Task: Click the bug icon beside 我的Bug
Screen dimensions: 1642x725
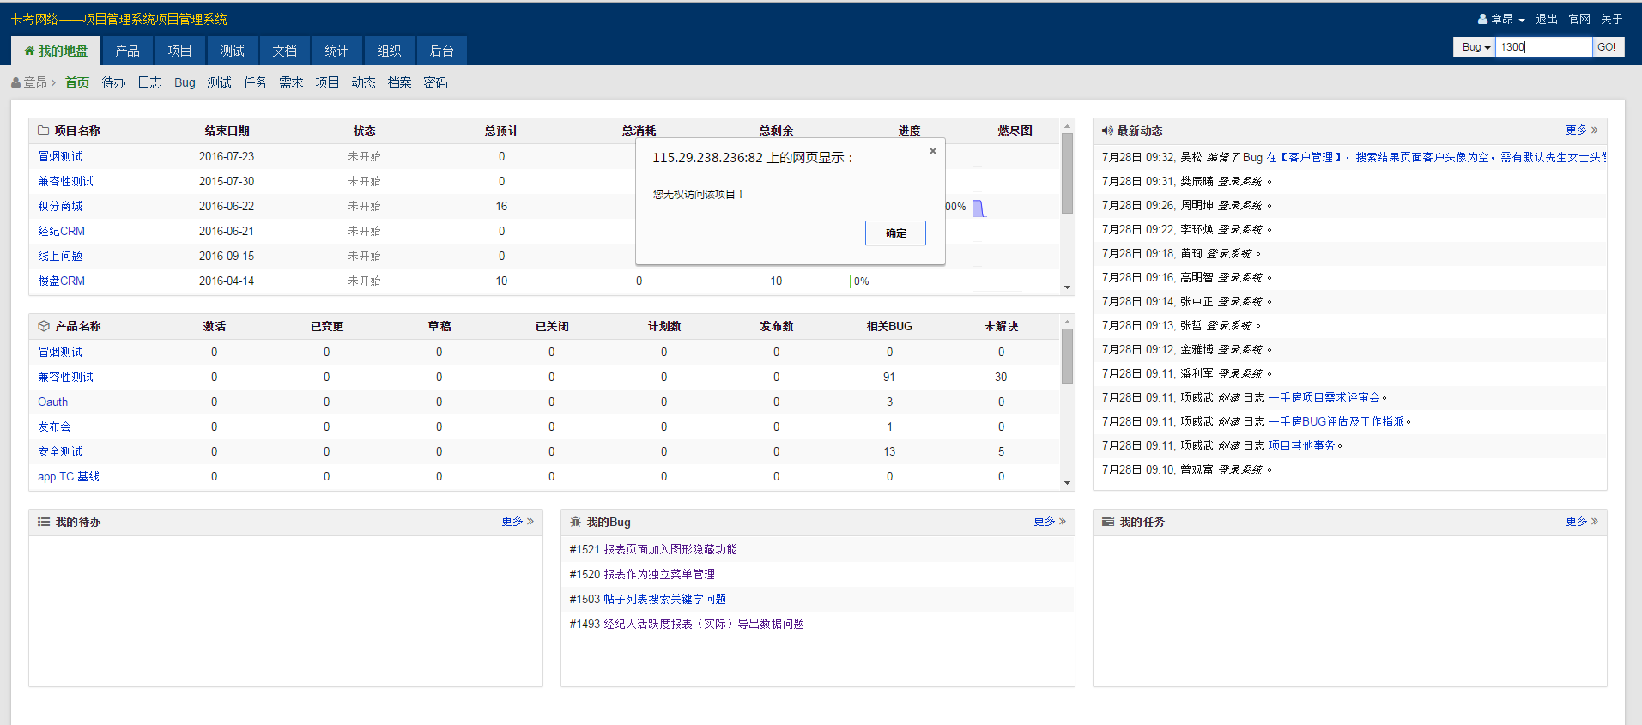Action: pos(576,522)
